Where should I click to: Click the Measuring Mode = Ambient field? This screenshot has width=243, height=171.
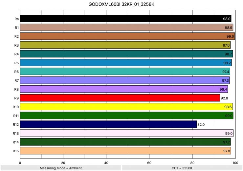click(60, 168)
